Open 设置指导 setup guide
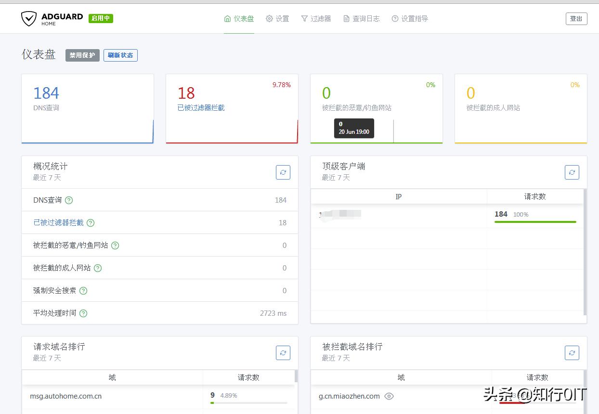The height and width of the screenshot is (414, 599). (410, 19)
